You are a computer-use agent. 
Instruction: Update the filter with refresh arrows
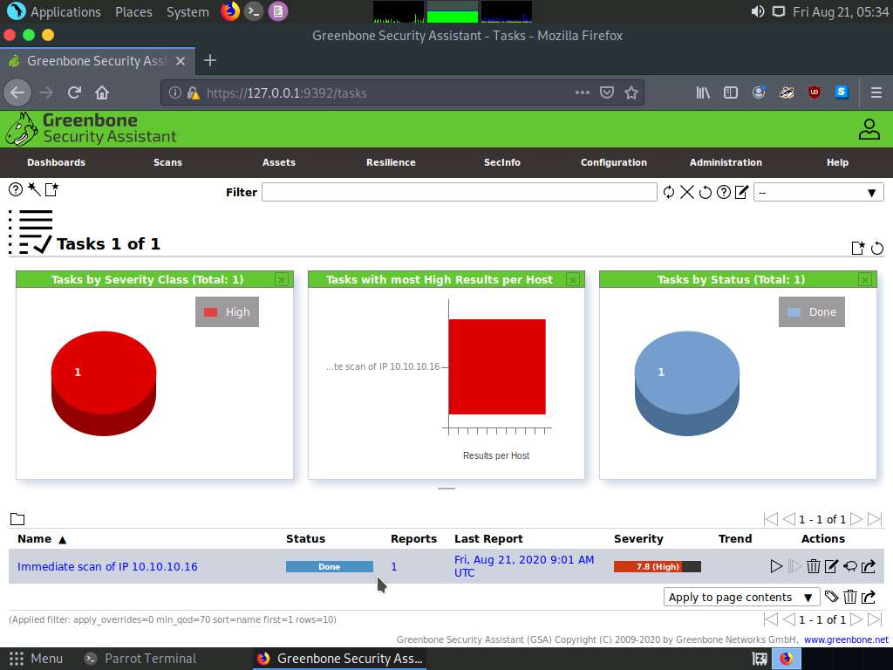[669, 193]
